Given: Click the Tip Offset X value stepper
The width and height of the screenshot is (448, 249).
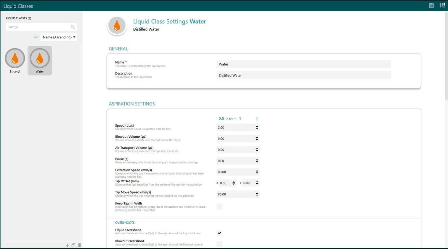Looking at the screenshot, I should coord(233,183).
